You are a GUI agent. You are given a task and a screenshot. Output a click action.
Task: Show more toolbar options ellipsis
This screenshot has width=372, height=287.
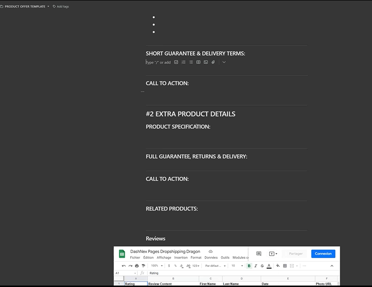click(304, 266)
